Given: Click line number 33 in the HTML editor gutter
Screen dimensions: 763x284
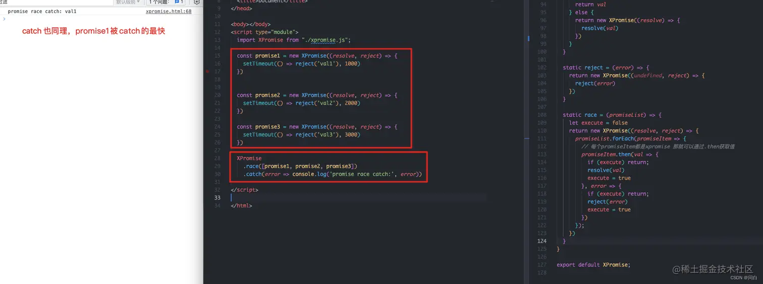Looking at the screenshot, I should (217, 198).
